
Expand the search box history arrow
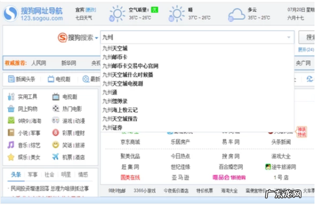[x=289, y=37]
